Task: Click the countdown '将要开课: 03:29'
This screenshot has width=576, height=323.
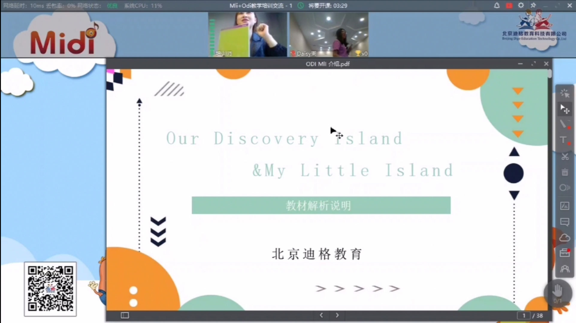Action: click(x=328, y=6)
